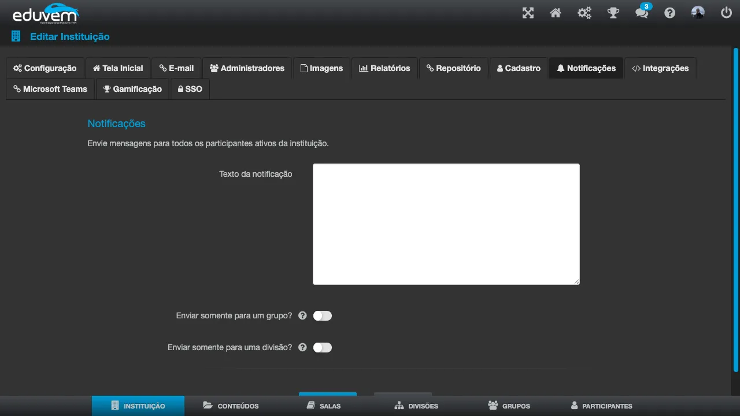
Task: Open Divisões in bottom navigation
Action: pyautogui.click(x=416, y=406)
